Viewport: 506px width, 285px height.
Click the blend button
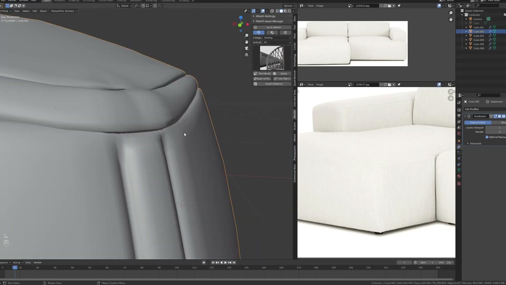(282, 74)
